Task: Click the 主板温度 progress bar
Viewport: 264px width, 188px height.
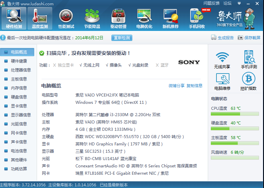Action: pyautogui.click(x=235, y=143)
